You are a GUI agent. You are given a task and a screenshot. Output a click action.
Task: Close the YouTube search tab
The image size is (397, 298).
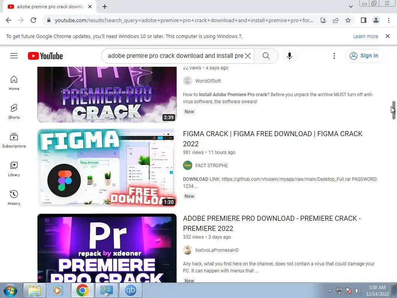pos(90,7)
